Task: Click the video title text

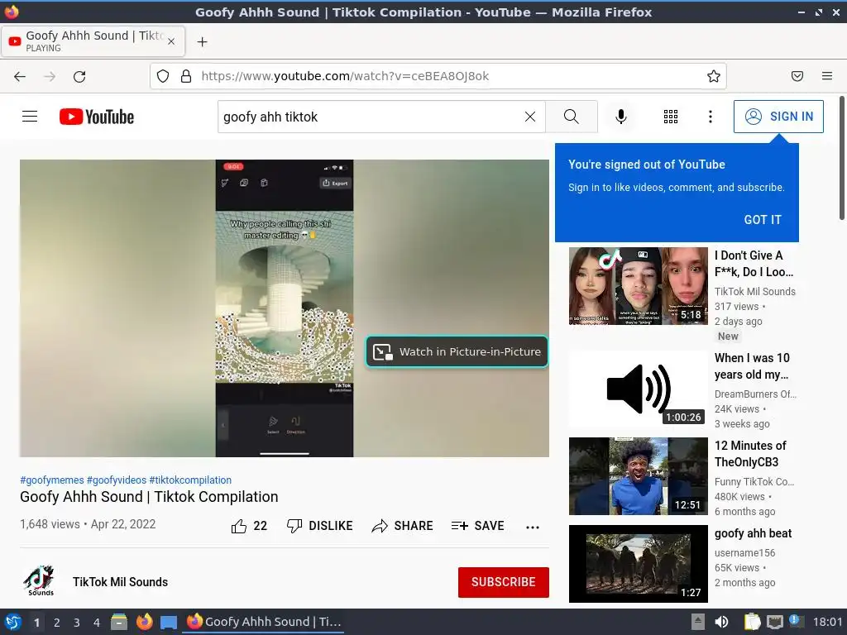Action: (149, 497)
